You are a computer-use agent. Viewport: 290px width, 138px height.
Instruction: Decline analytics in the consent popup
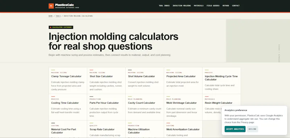click(252, 129)
